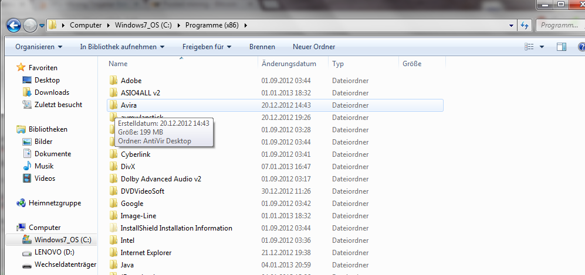Click the Java folder icon
The height and width of the screenshot is (275, 585).
point(113,264)
